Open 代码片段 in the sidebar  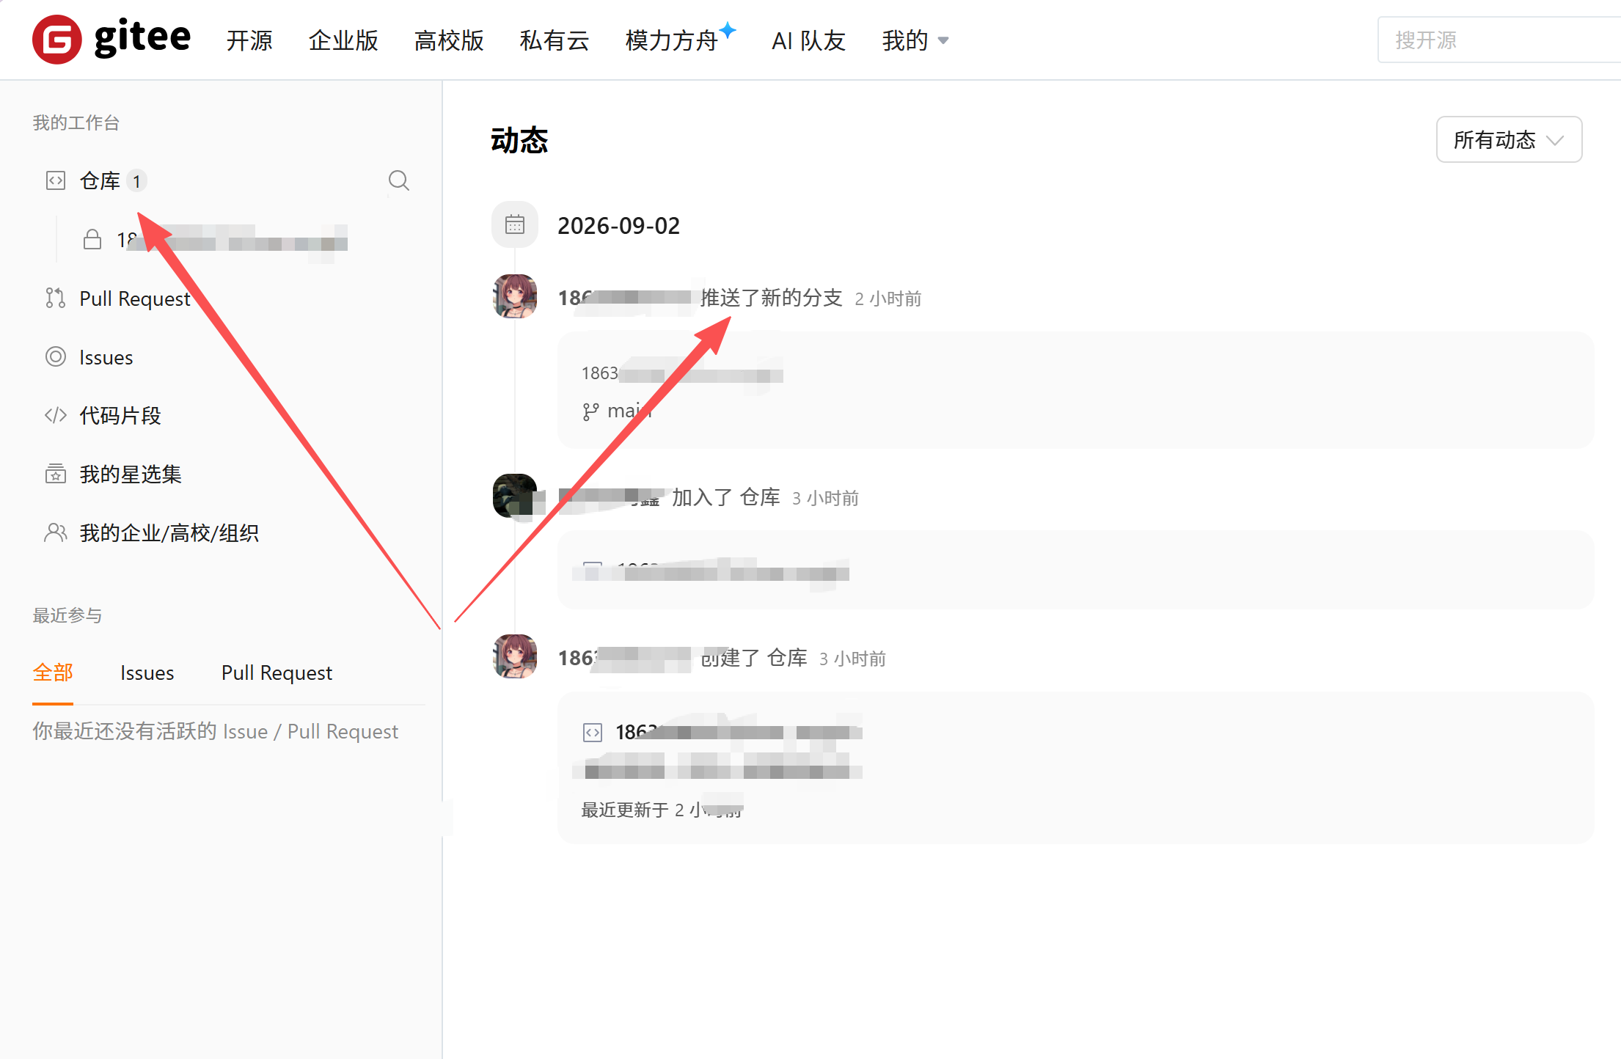120,416
